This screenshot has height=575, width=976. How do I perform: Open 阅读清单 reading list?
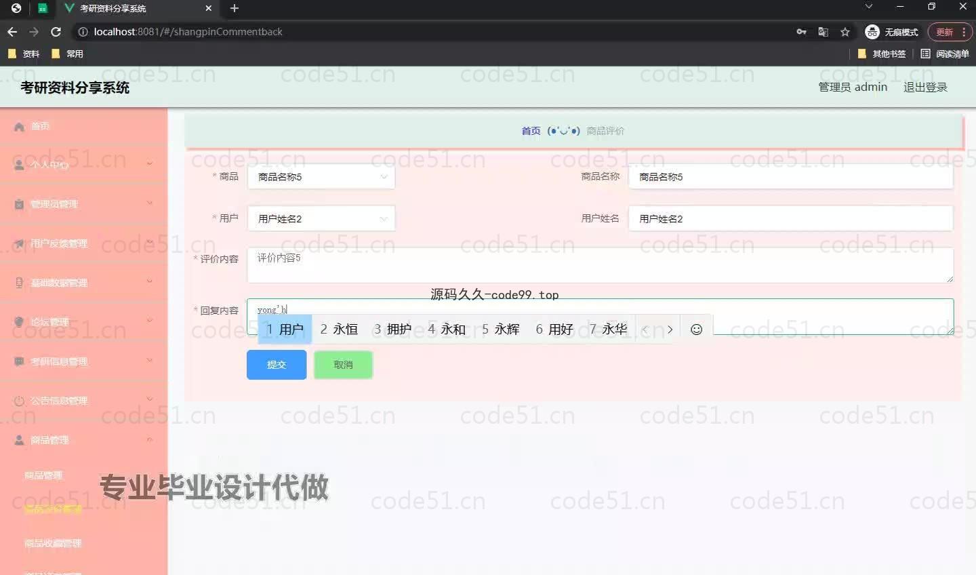pos(945,54)
